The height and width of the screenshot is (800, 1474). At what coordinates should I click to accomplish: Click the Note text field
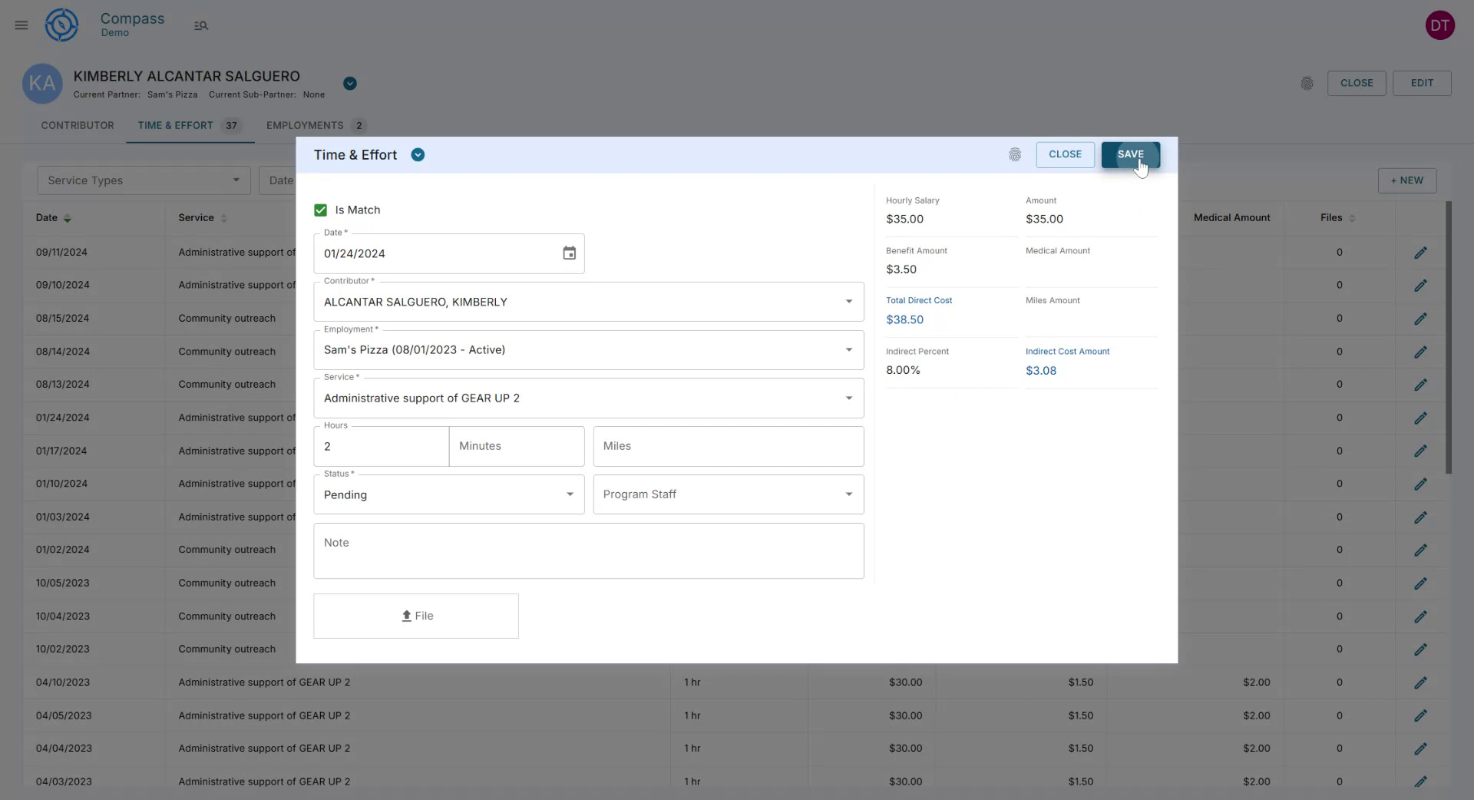[589, 550]
